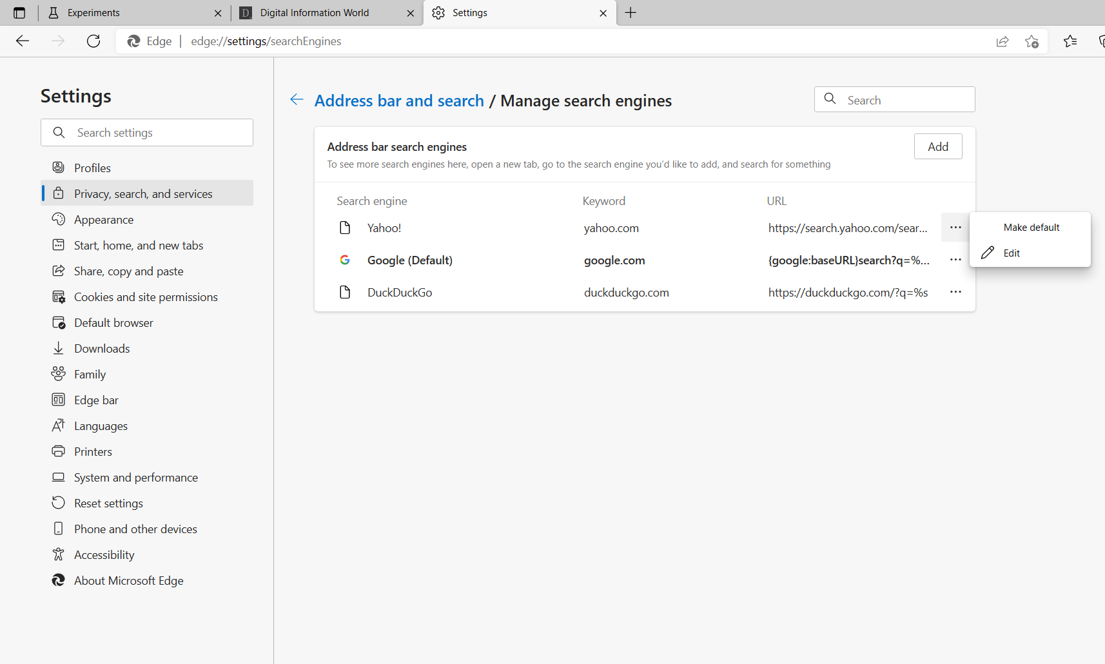The height and width of the screenshot is (664, 1105).
Task: Click the DuckDuckGo URL cell
Action: [848, 292]
